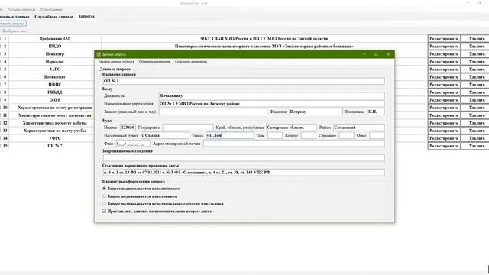Click Редактировать for Психиатр row
The height and width of the screenshot is (275, 489).
tap(444, 54)
